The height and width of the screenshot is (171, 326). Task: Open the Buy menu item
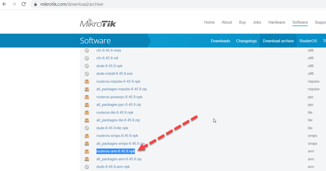pyautogui.click(x=242, y=22)
